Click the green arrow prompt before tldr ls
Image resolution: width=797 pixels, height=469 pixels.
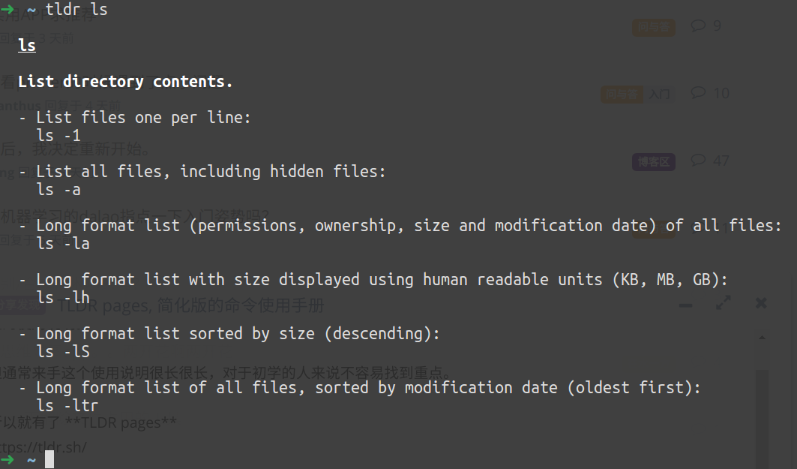click(7, 9)
